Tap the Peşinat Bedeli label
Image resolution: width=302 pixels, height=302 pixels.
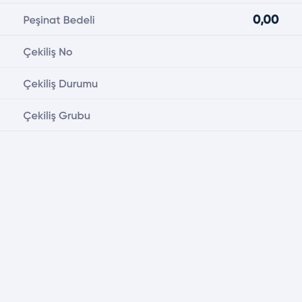pyautogui.click(x=59, y=20)
